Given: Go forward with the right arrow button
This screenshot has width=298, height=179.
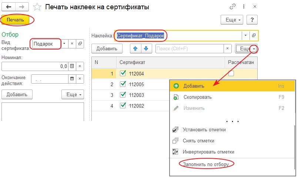Looking at the screenshot, I should pyautogui.click(x=22, y=7).
